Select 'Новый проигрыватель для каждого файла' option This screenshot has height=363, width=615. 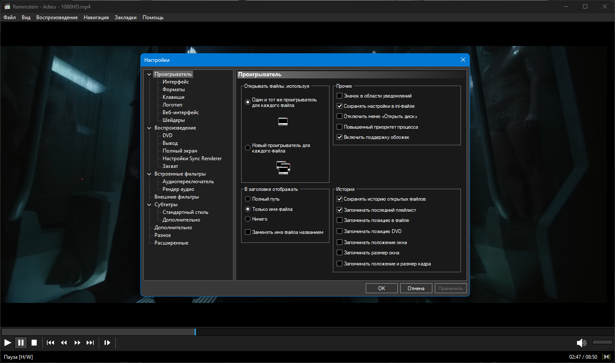coord(248,148)
